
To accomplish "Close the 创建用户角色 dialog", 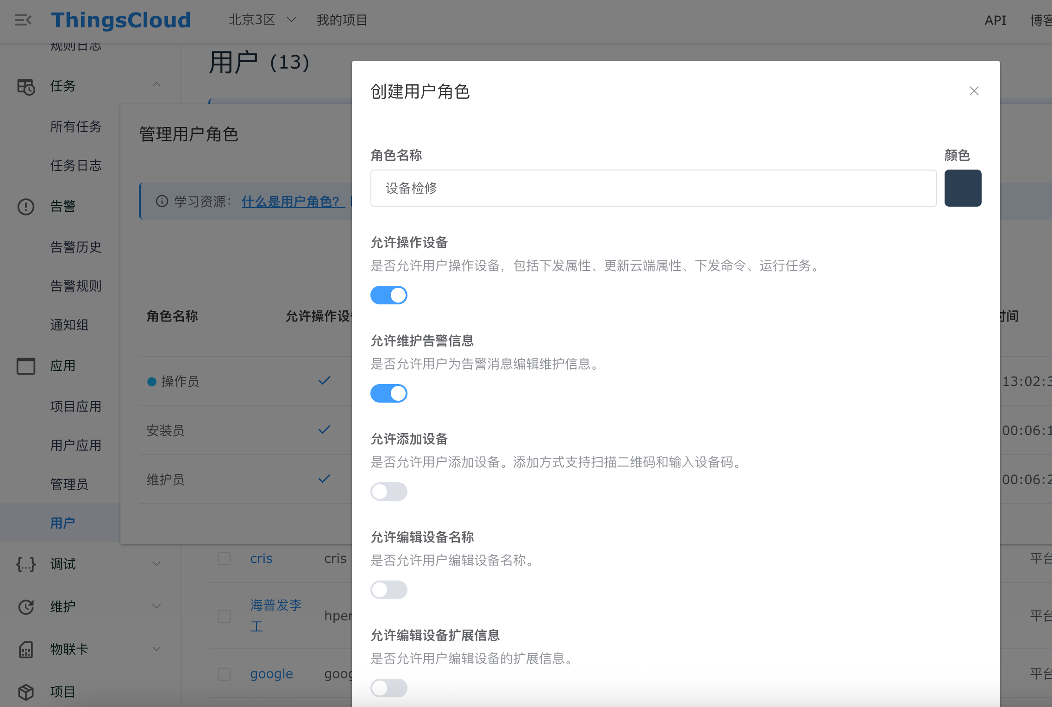I will (974, 91).
